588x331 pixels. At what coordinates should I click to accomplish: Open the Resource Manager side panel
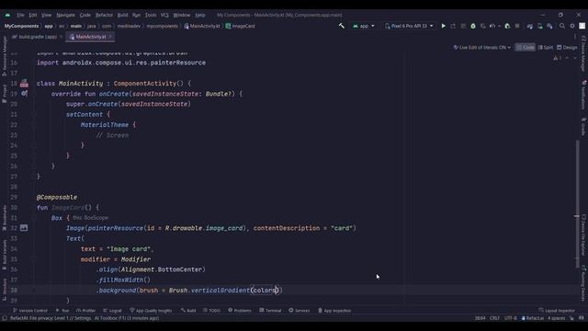pos(5,55)
